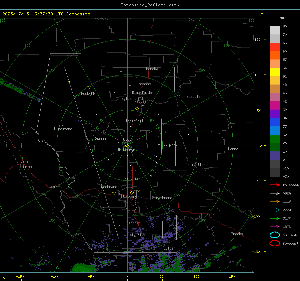Click the Vulcan city label
300x281 pixels.
pyautogui.click(x=170, y=248)
